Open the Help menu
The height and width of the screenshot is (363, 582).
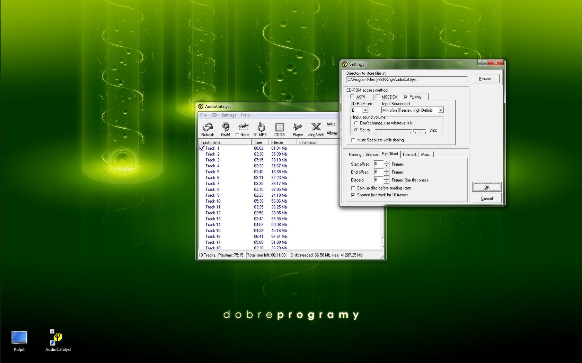245,115
